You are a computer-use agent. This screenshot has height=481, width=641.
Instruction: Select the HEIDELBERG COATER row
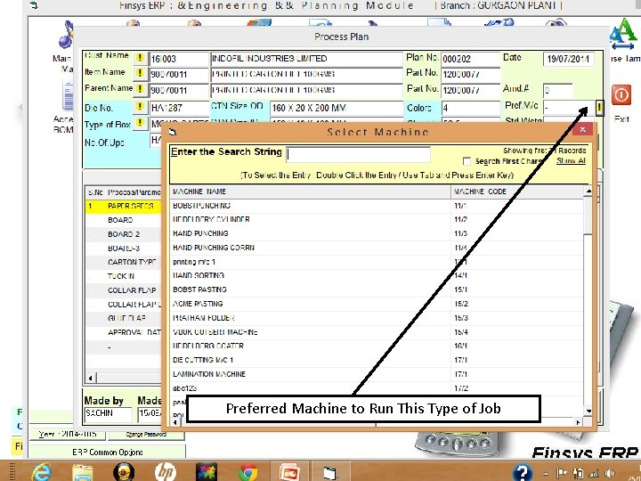pos(377,346)
